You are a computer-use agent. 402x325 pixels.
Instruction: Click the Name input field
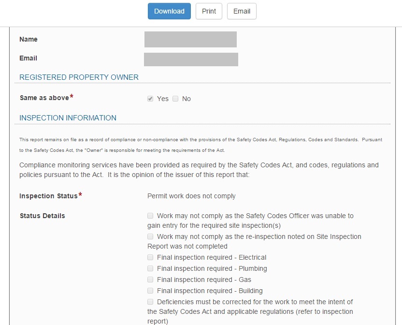pos(190,40)
